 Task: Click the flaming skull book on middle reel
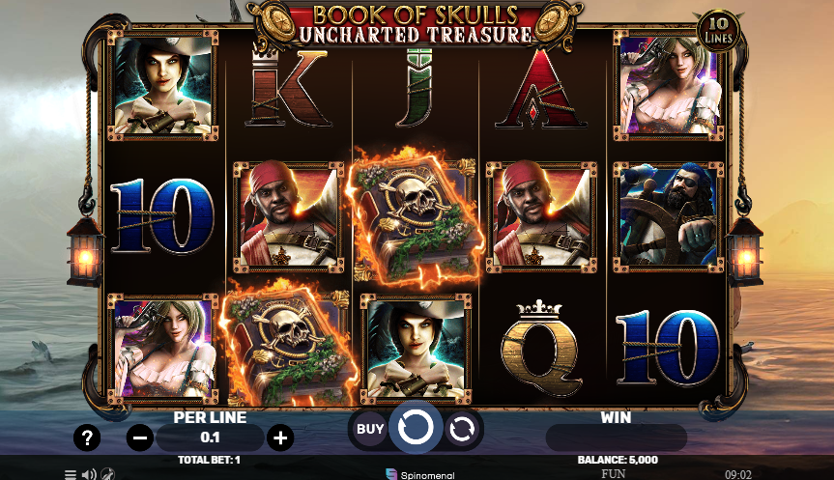(415, 218)
